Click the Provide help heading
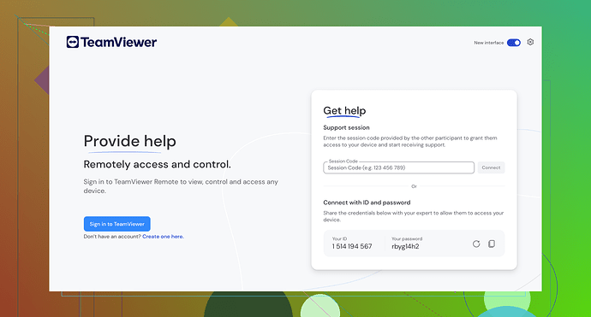 [x=129, y=141]
